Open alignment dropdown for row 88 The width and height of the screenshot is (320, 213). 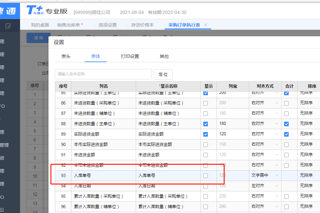point(265,124)
